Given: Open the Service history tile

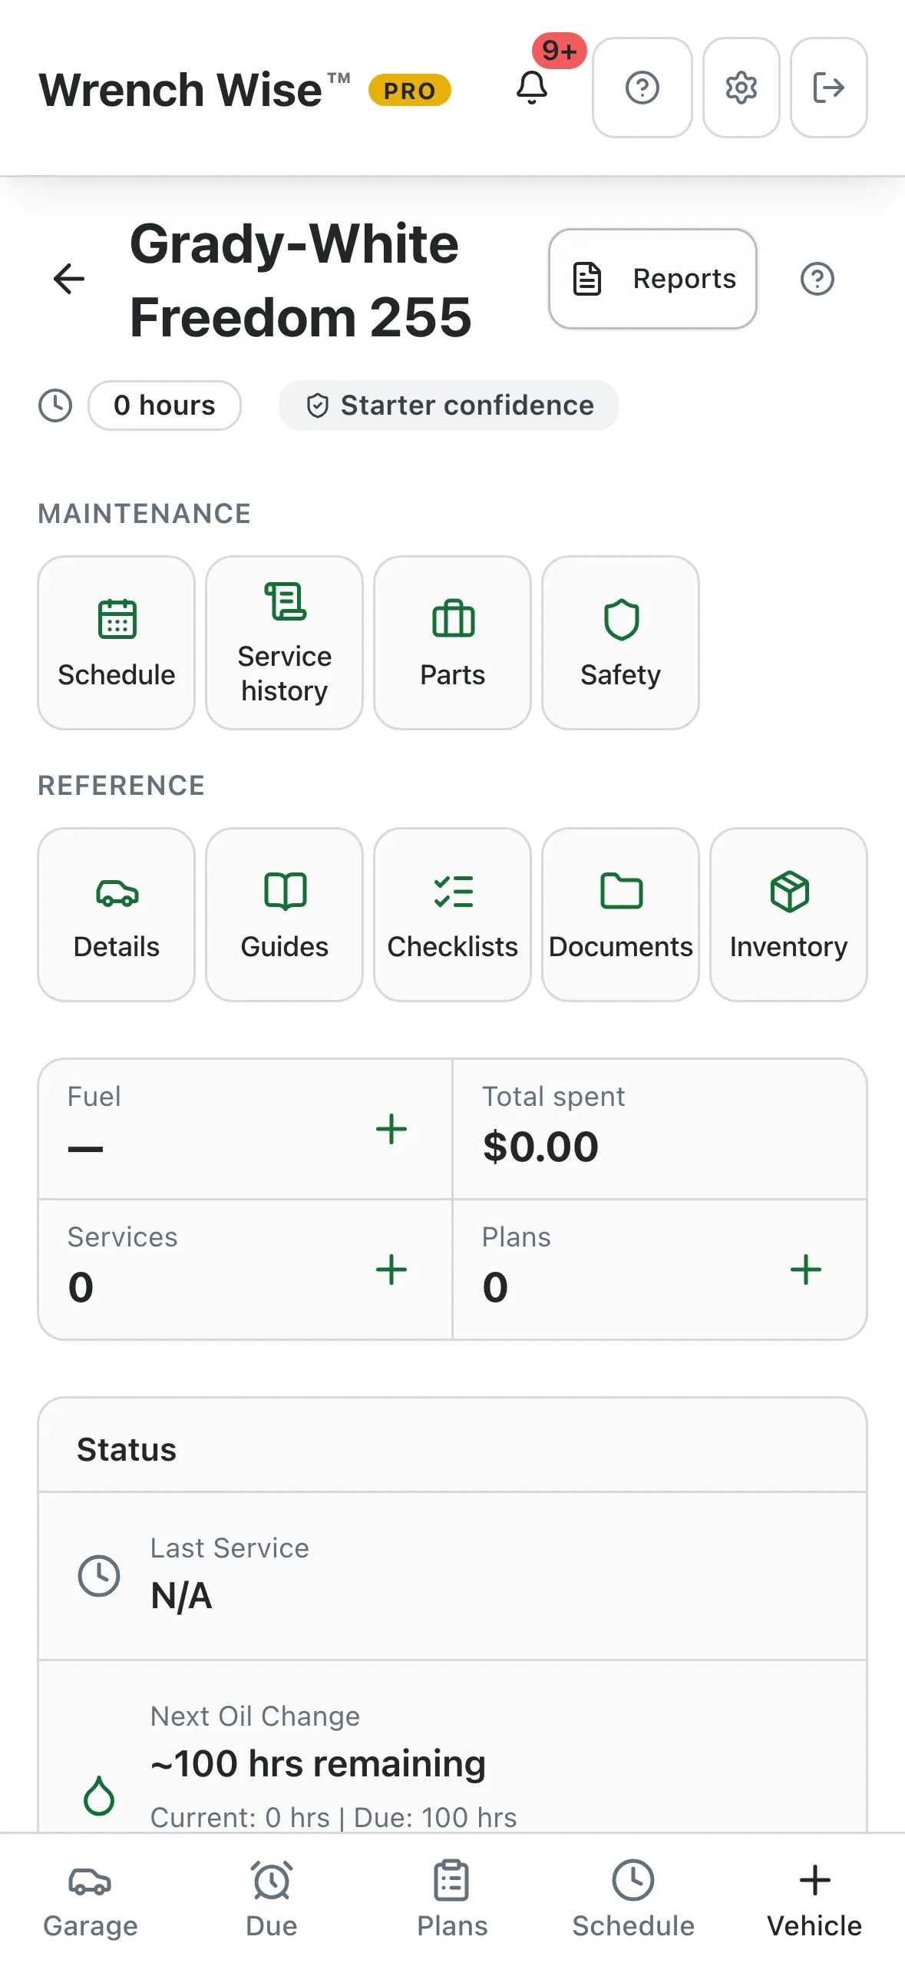Looking at the screenshot, I should (285, 643).
